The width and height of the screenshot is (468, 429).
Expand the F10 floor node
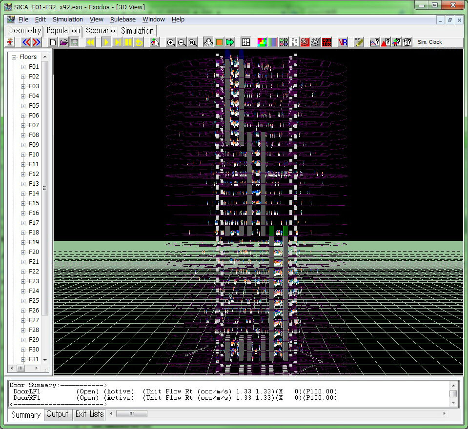[23, 155]
